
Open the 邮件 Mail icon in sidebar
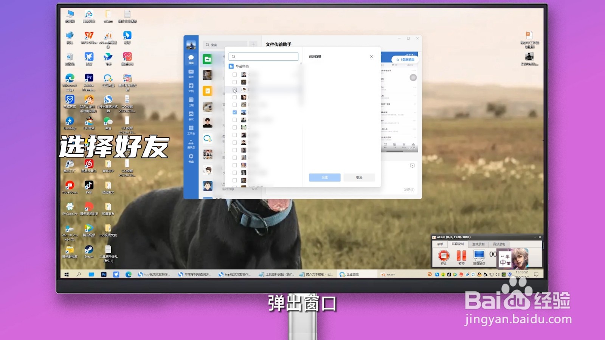click(x=191, y=72)
